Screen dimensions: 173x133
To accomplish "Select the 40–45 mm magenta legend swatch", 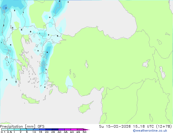I will [x=74, y=129].
